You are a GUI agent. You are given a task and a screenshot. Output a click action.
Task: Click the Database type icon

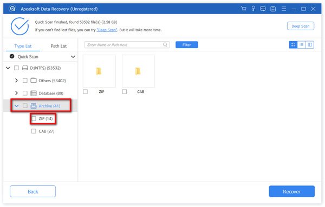click(34, 94)
